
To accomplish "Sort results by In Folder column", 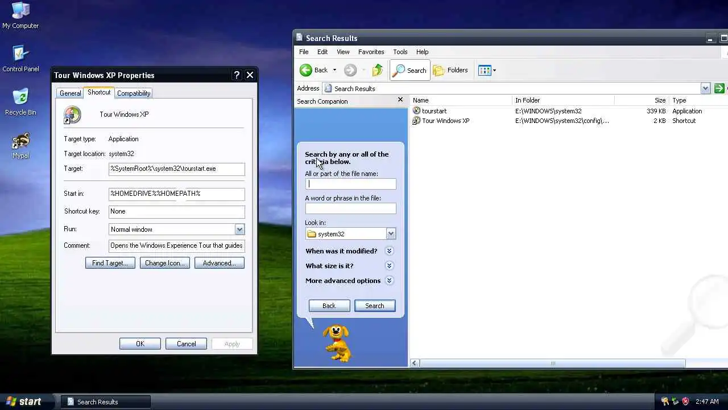I will pos(563,100).
